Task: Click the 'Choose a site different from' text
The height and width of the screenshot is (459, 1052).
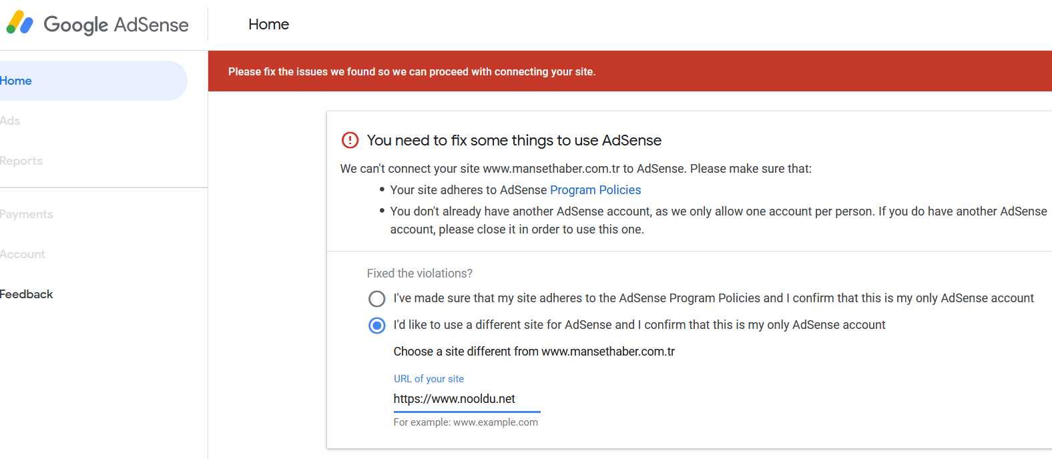Action: 534,352
